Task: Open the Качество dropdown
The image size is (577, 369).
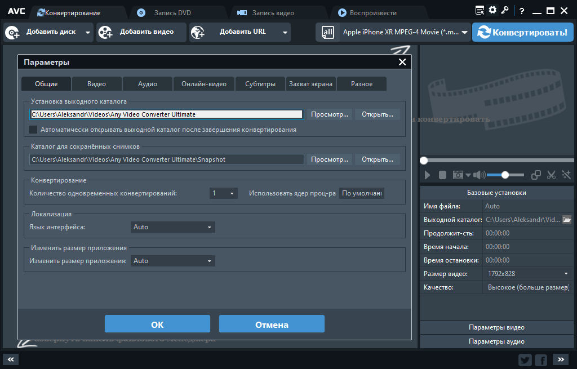Action: pyautogui.click(x=528, y=287)
